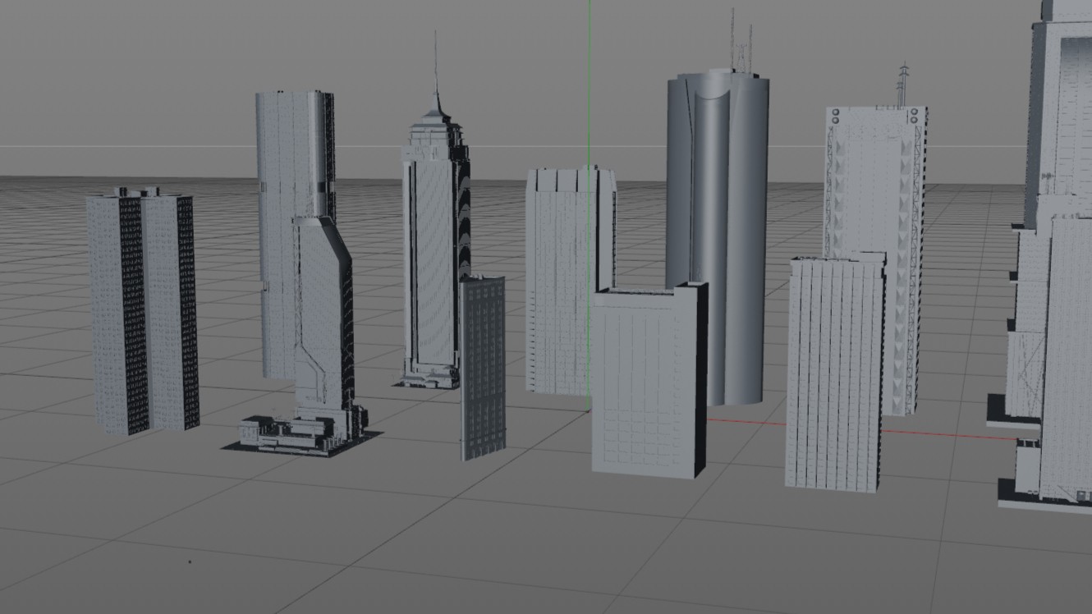Screen dimensions: 1092x614
Task: Click empty gray sky to deselect
Action: [123, 66]
